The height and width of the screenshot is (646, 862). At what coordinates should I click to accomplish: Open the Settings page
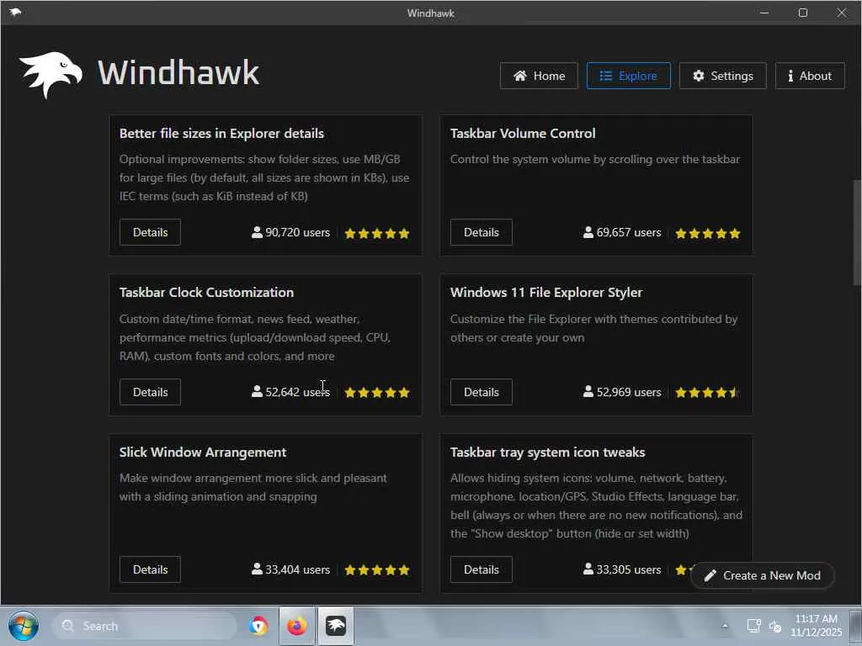click(722, 76)
